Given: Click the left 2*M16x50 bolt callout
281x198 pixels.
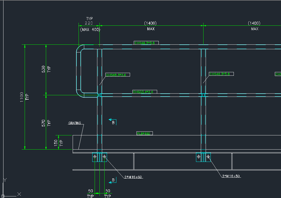Looking at the screenshot, I should (x=133, y=177).
